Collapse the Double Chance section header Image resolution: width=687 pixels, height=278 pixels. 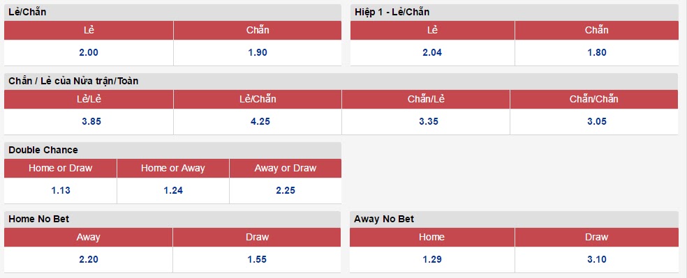coord(172,150)
